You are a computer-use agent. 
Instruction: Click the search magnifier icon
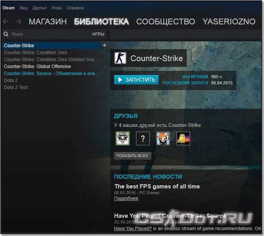tap(6, 34)
